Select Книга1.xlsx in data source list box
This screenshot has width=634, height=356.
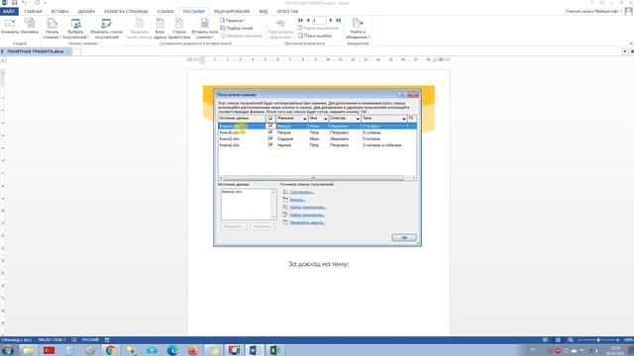[x=232, y=192]
